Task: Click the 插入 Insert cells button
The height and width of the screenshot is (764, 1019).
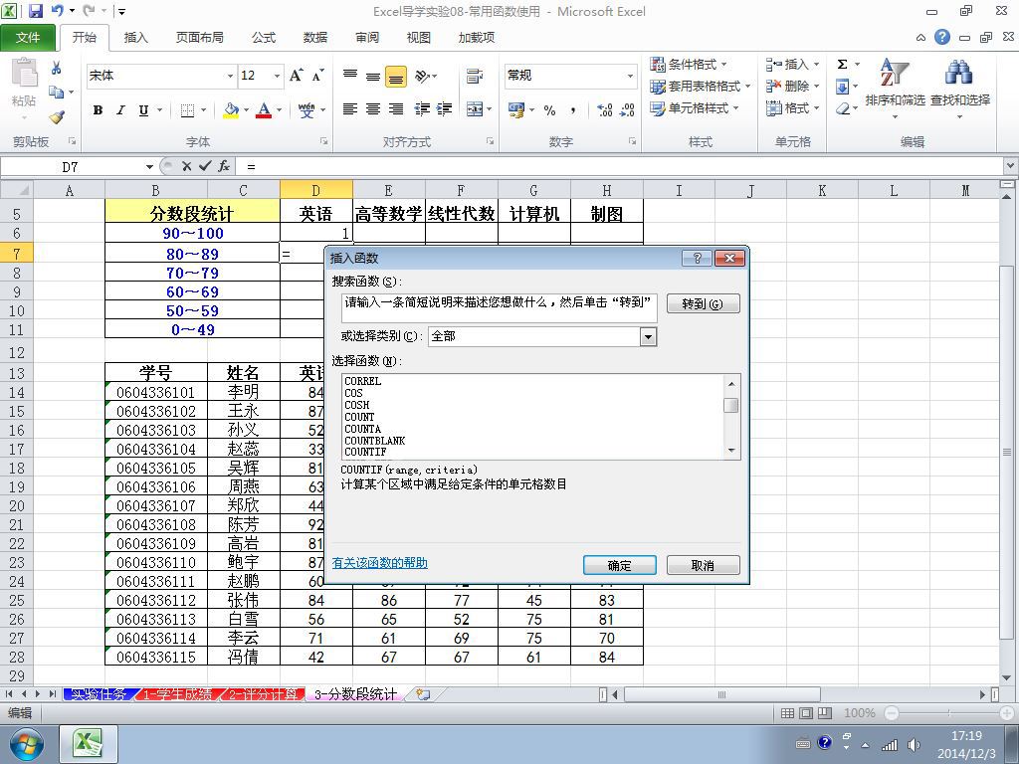Action: (793, 65)
